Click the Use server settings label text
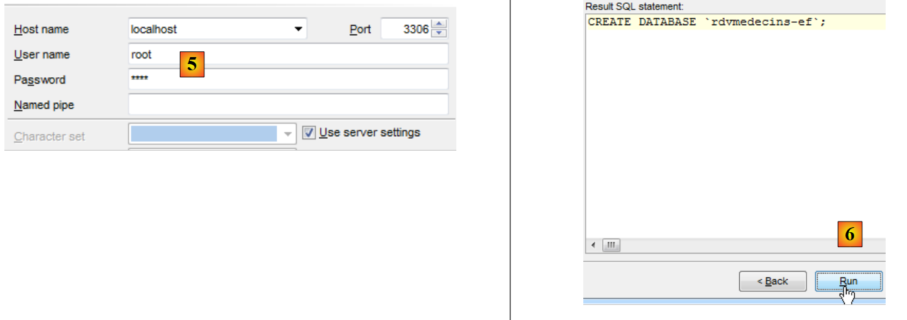The height and width of the screenshot is (320, 907). point(370,133)
